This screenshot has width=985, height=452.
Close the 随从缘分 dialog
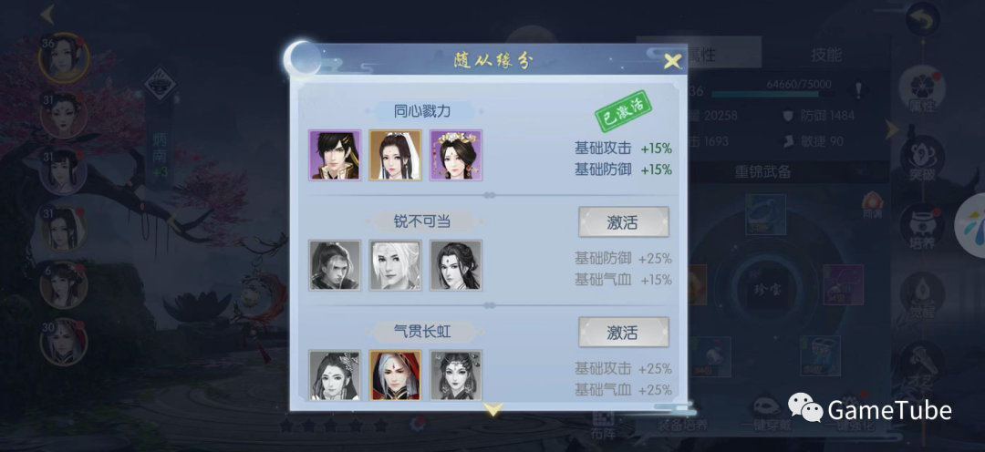tap(672, 61)
